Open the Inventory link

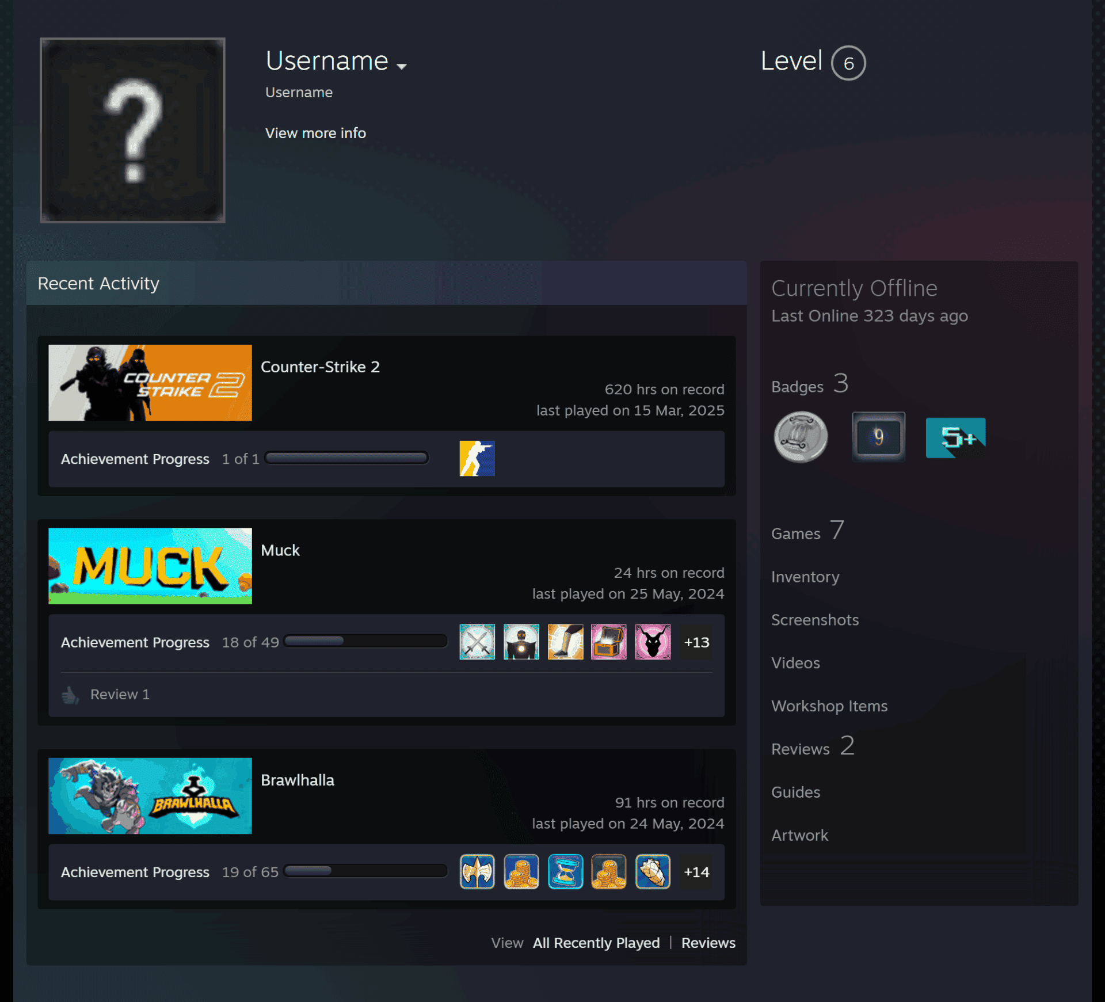tap(805, 577)
